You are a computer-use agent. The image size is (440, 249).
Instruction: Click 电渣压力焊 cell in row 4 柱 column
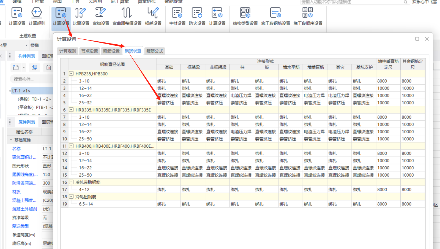pos(242,96)
